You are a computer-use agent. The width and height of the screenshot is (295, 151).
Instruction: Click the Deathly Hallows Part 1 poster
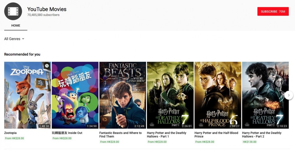(170, 95)
